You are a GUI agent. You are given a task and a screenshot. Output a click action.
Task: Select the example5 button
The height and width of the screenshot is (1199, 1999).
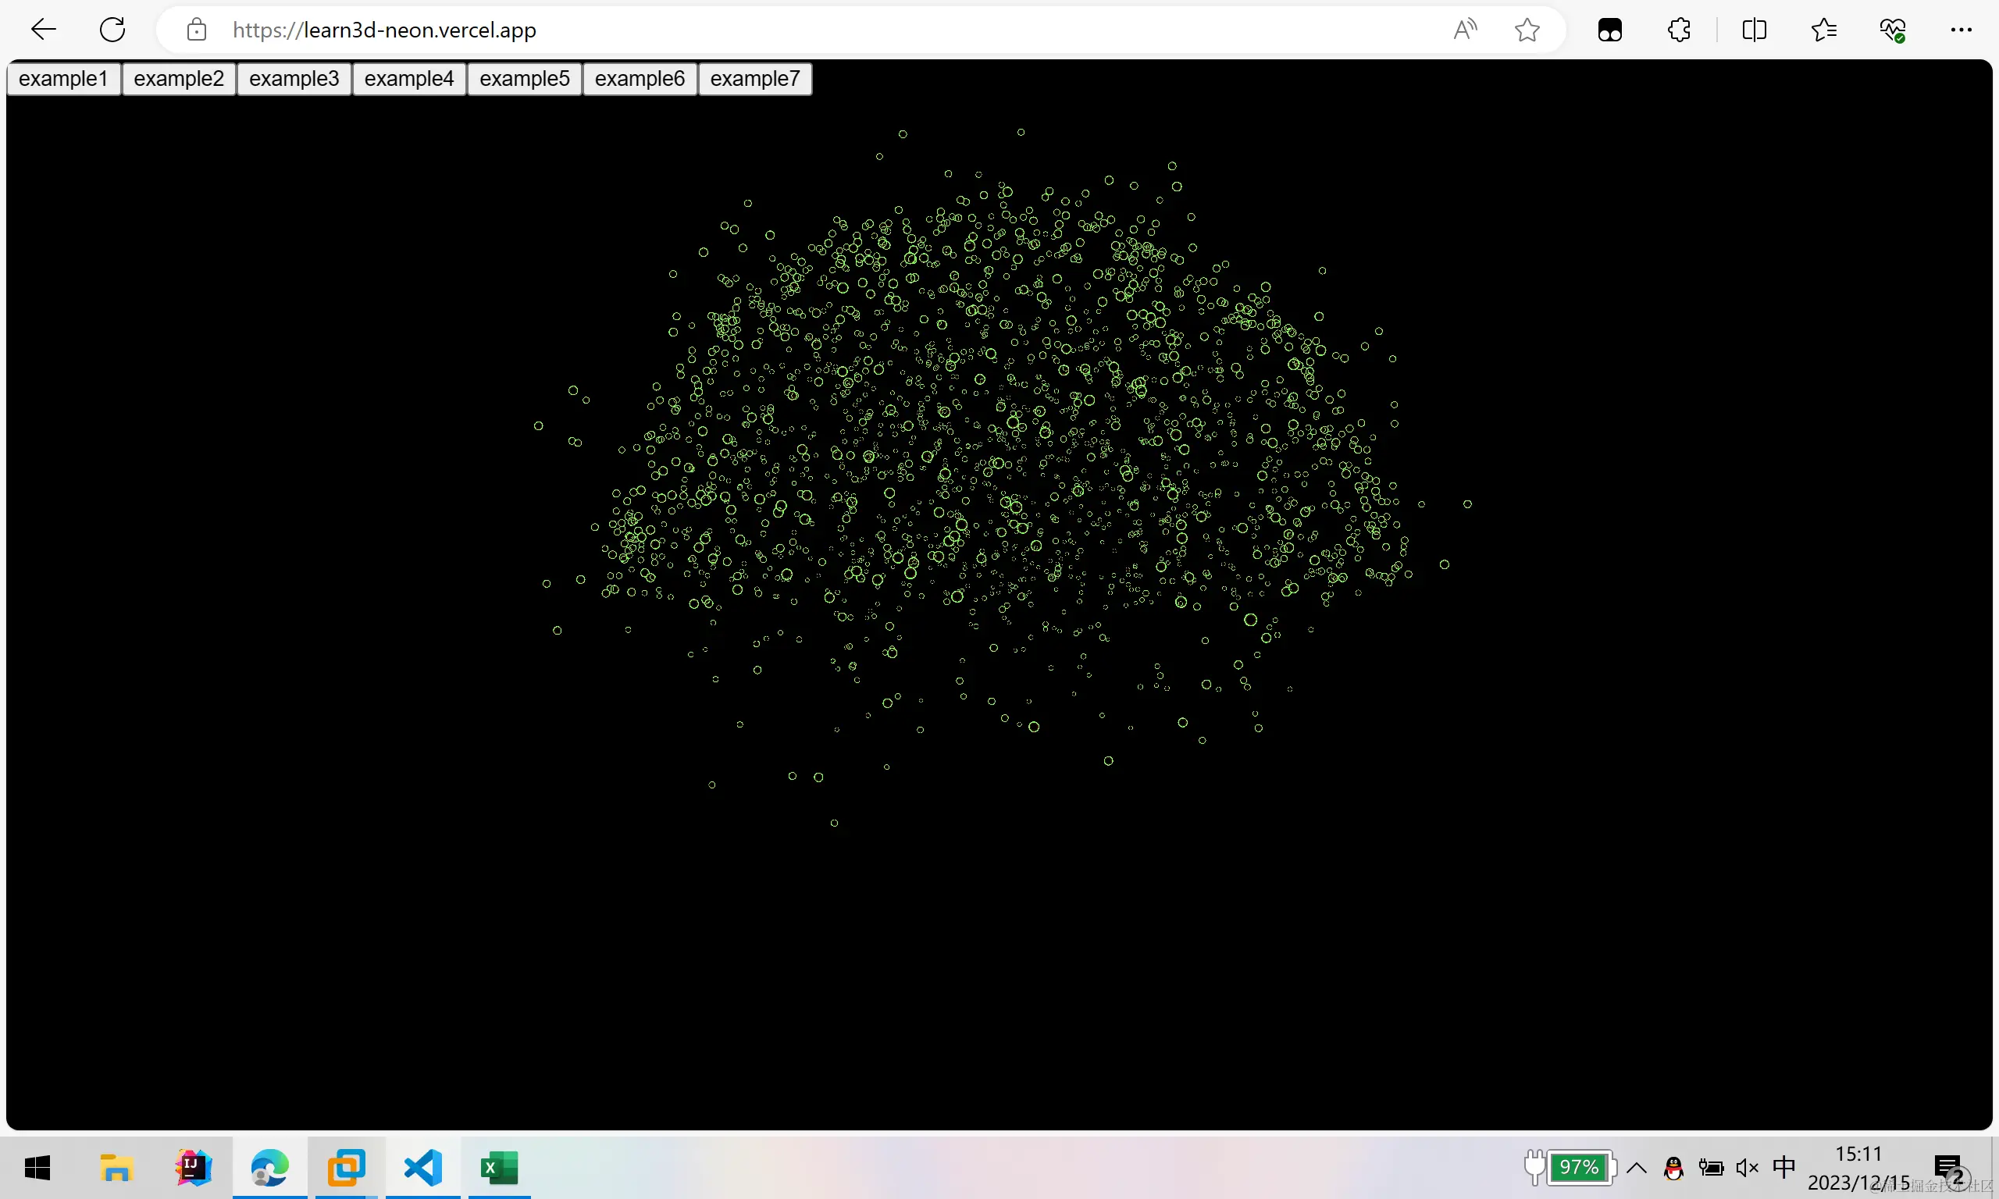(x=525, y=78)
